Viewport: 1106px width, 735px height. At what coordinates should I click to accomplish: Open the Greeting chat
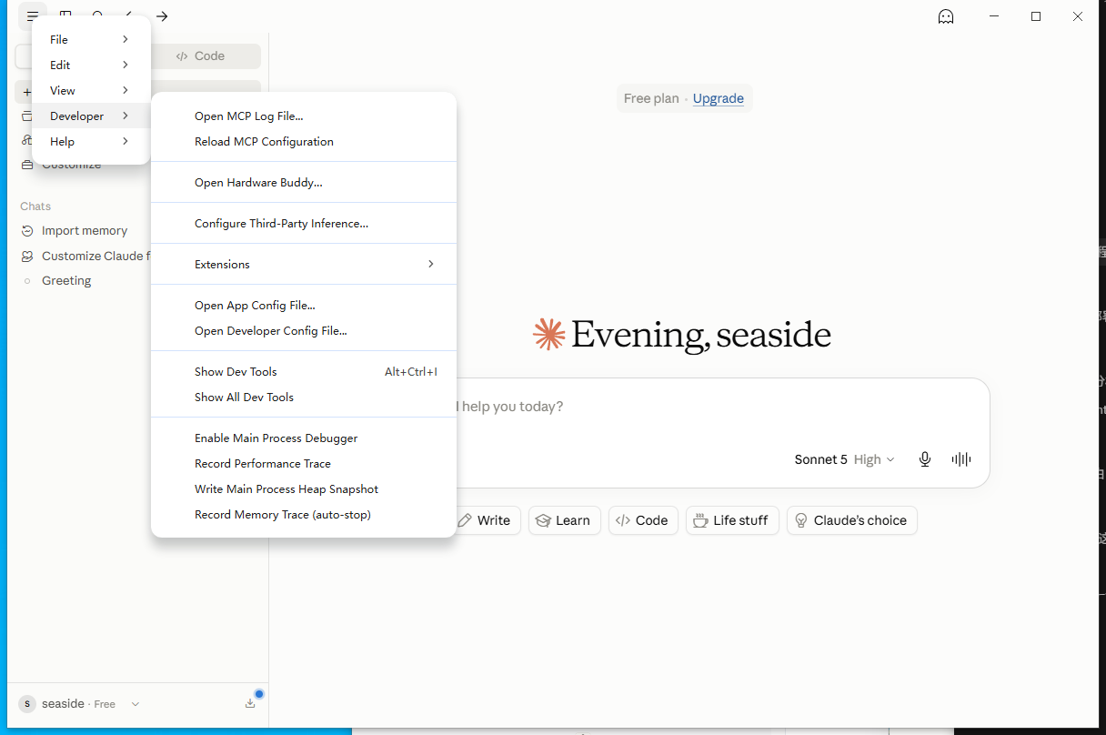pyautogui.click(x=66, y=281)
